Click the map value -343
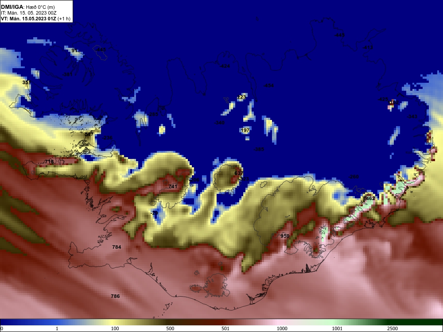Screen dimensions: 443x332 pyautogui.click(x=412, y=116)
